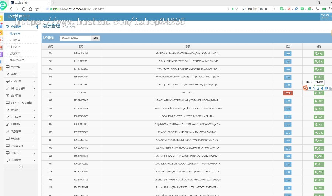Click account cell 17347502074
This screenshot has width=332, height=196.
pyautogui.click(x=81, y=85)
